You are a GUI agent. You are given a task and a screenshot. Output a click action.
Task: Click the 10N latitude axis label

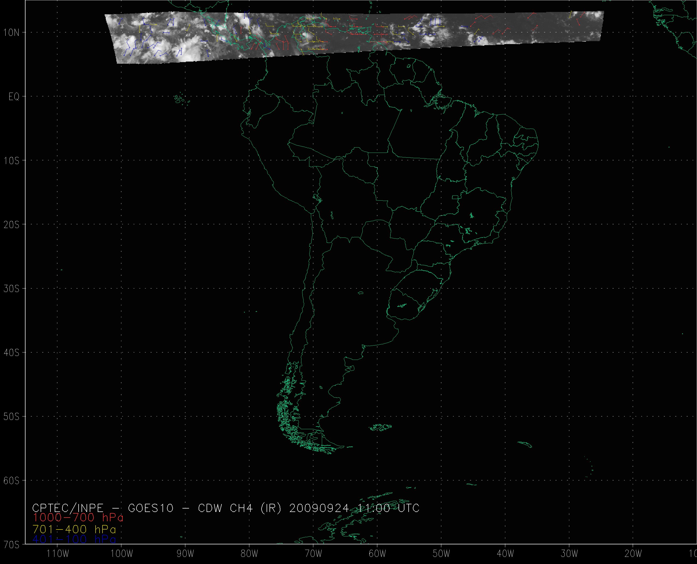point(12,32)
